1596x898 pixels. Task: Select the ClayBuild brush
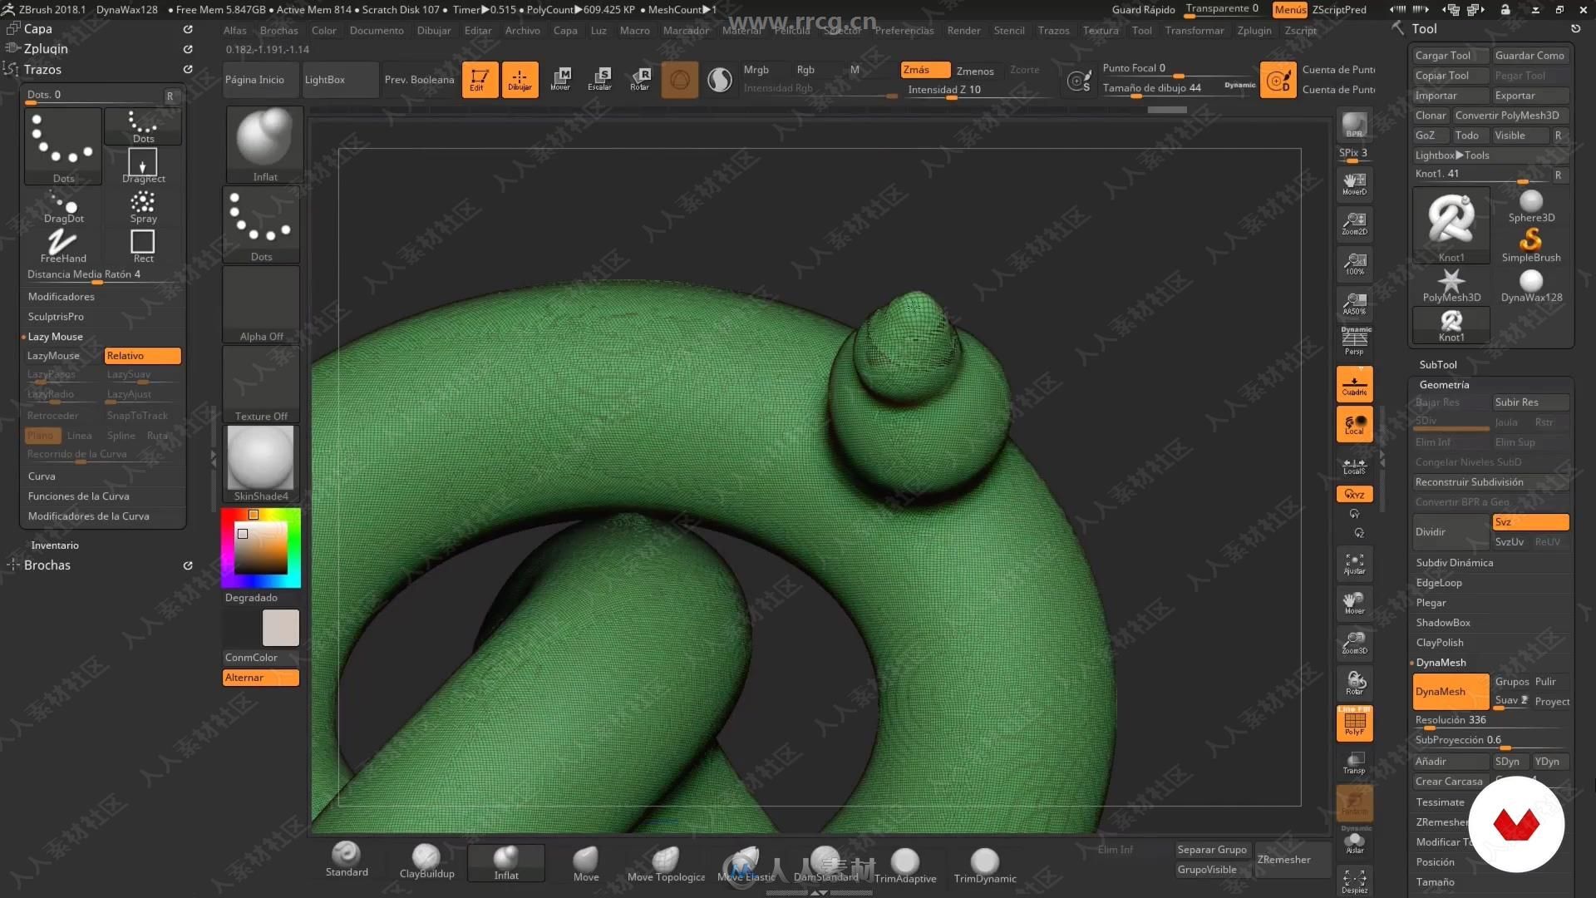coord(426,861)
